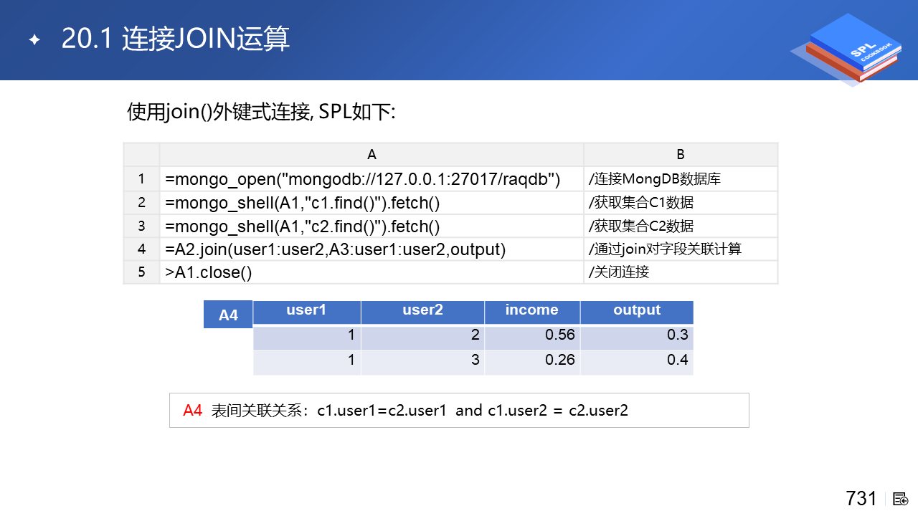Image resolution: width=918 pixels, height=516 pixels.
Task: Select row number 5 in the SPL grid
Action: click(x=141, y=272)
